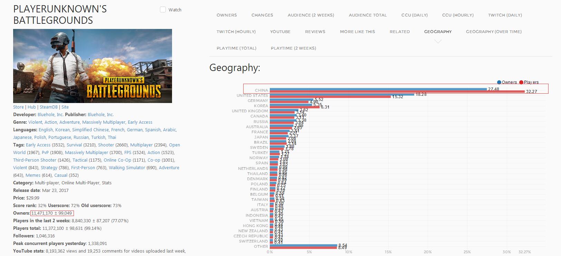Click the chevron below Geography tab

point(438,42)
